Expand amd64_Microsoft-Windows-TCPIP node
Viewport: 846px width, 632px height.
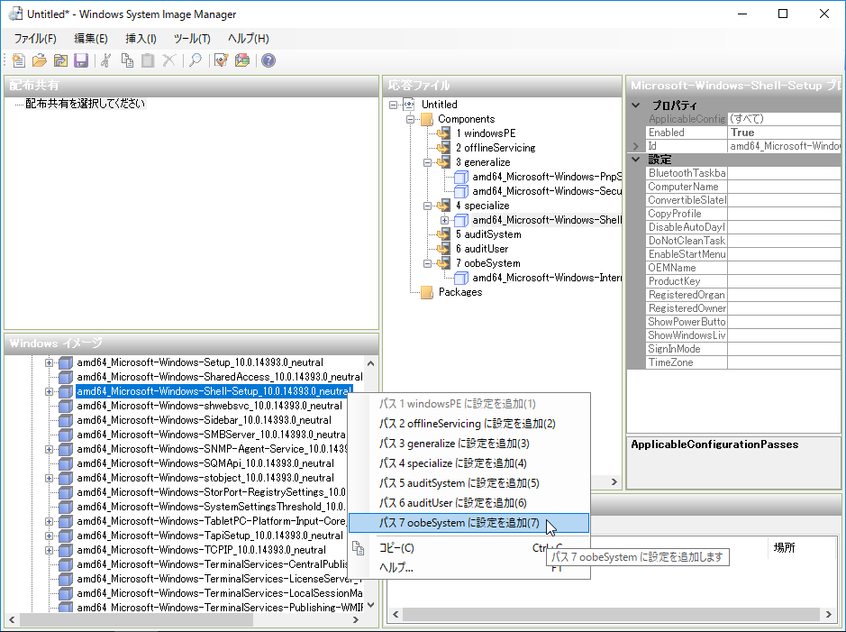(x=49, y=550)
